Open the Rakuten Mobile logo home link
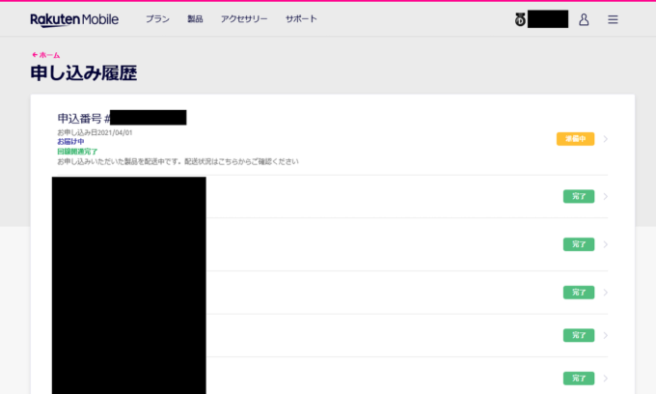 point(74,19)
